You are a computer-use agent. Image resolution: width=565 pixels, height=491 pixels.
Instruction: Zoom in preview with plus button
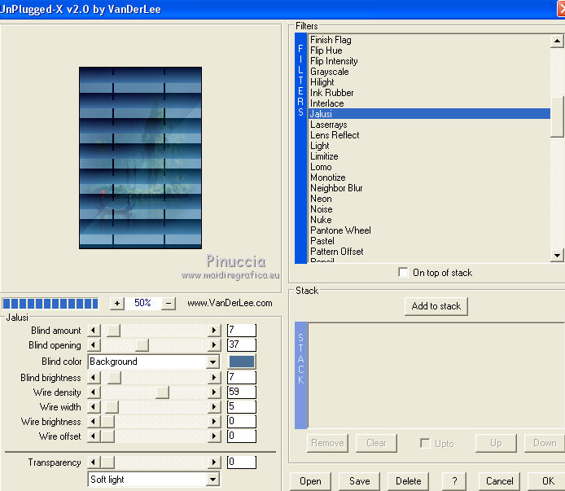click(117, 304)
